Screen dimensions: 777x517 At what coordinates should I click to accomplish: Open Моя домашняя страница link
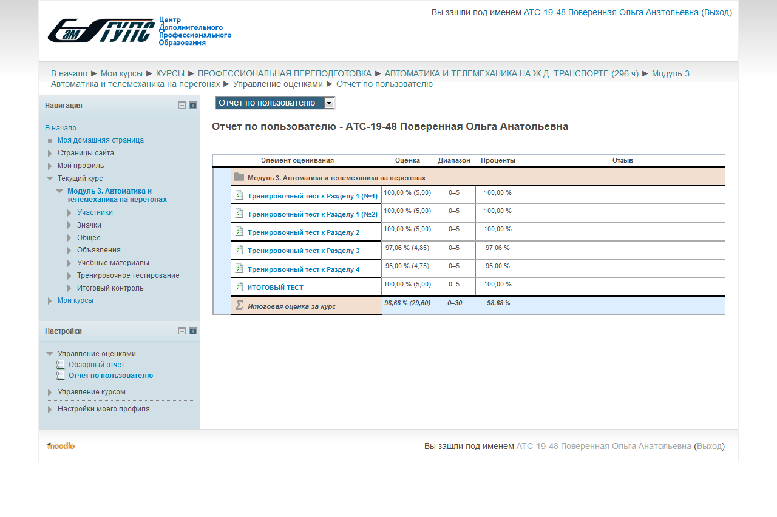click(x=101, y=140)
